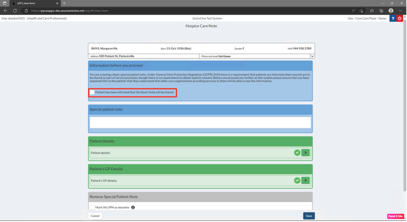The width and height of the screenshot is (407, 222).
Task: Click green checkmark in Patient's GP details row
Action: point(297,180)
